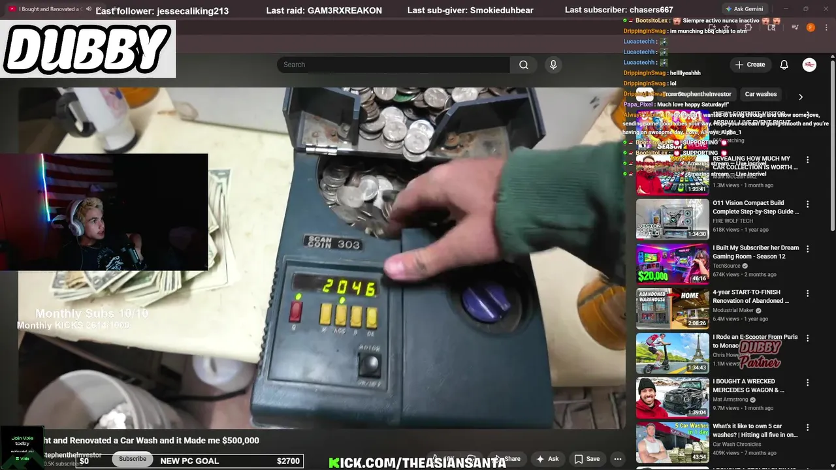The height and width of the screenshot is (470, 836).
Task: Open the YouTube notifications bell
Action: (784, 65)
